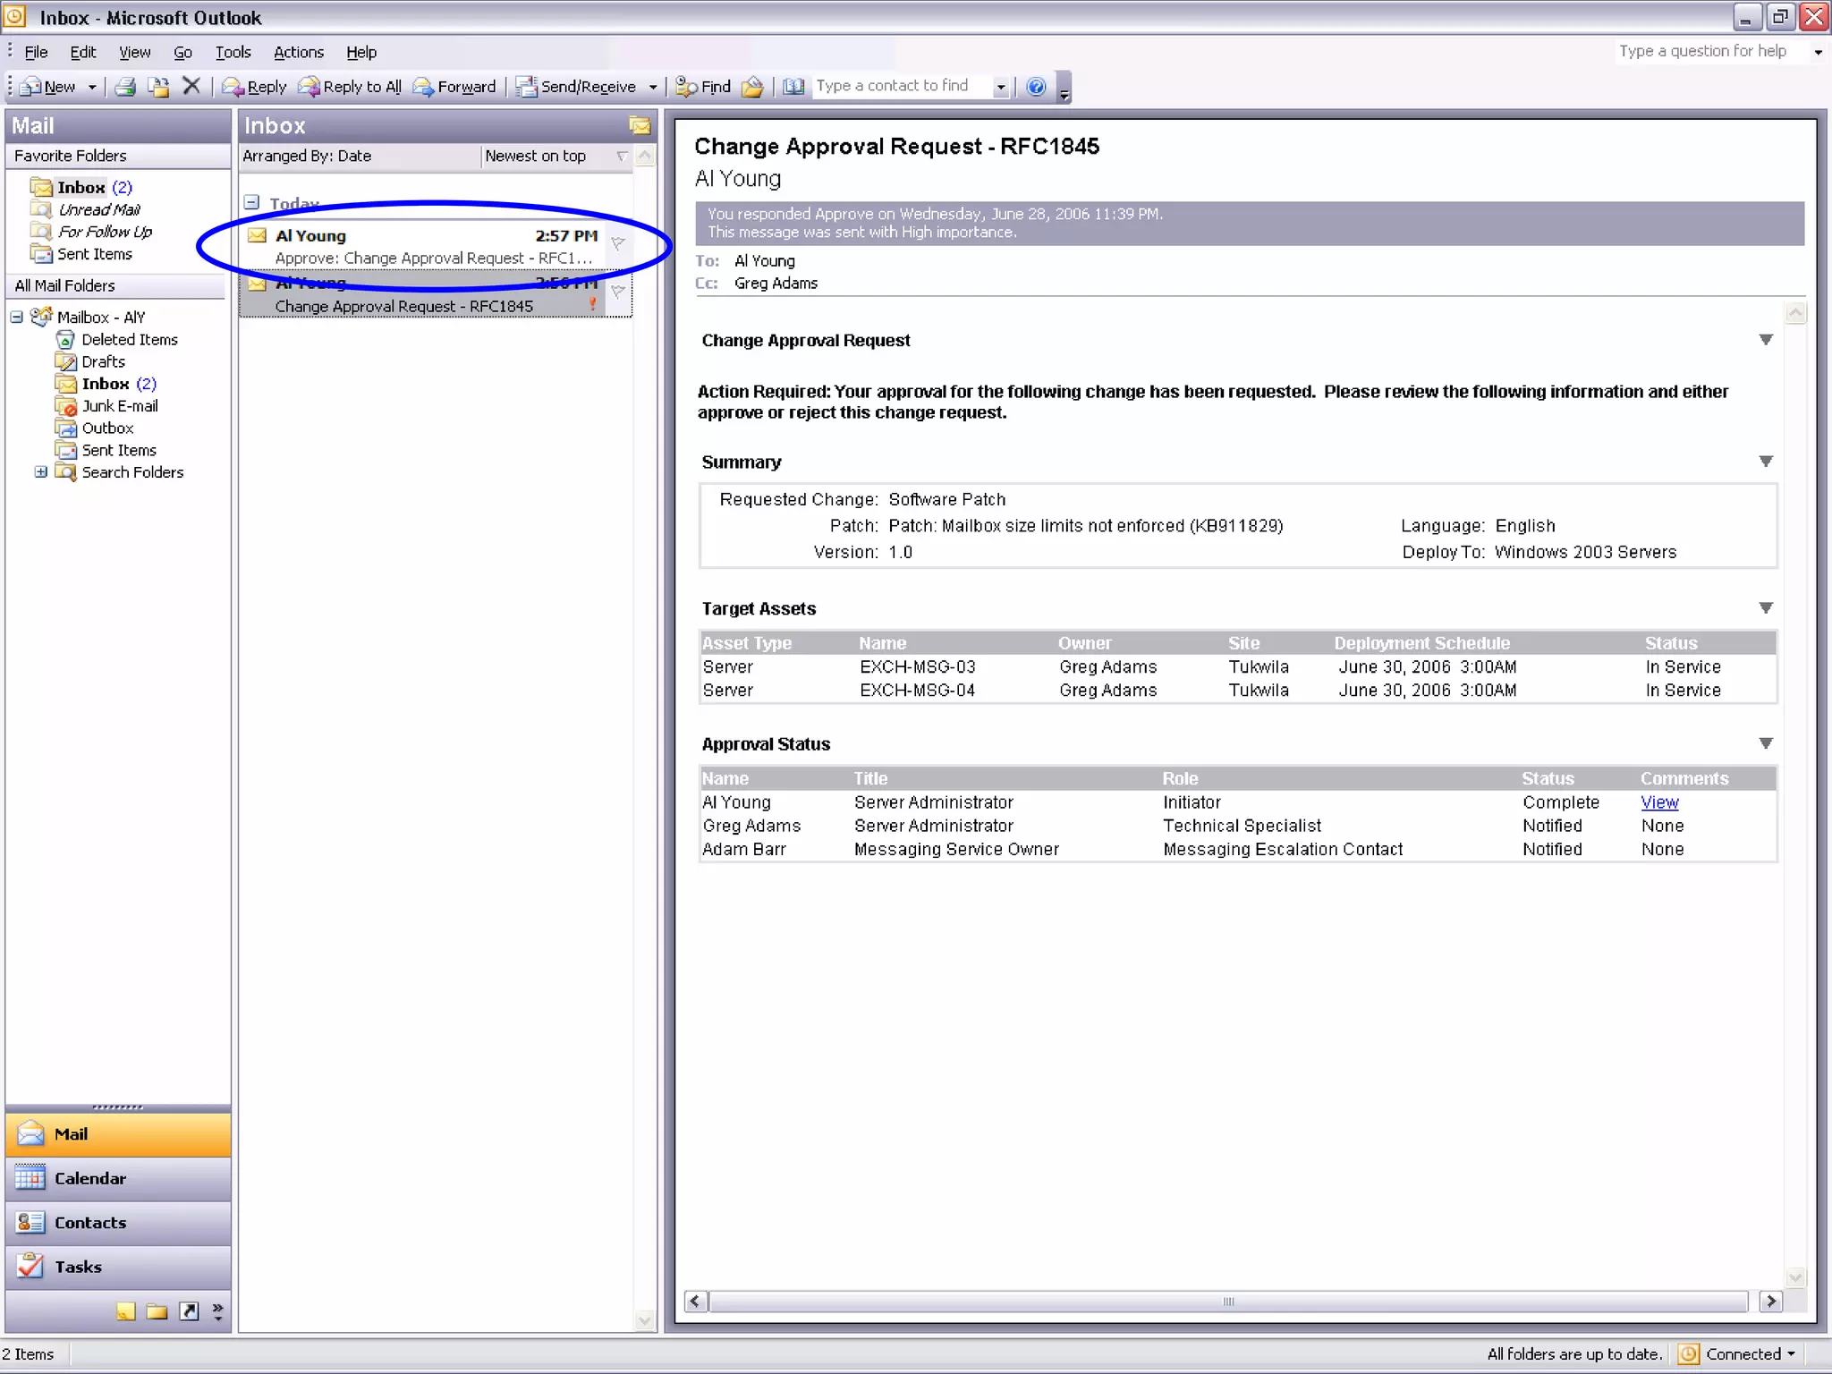Click the Delete X toolbar icon
The width and height of the screenshot is (1832, 1374).
(191, 86)
